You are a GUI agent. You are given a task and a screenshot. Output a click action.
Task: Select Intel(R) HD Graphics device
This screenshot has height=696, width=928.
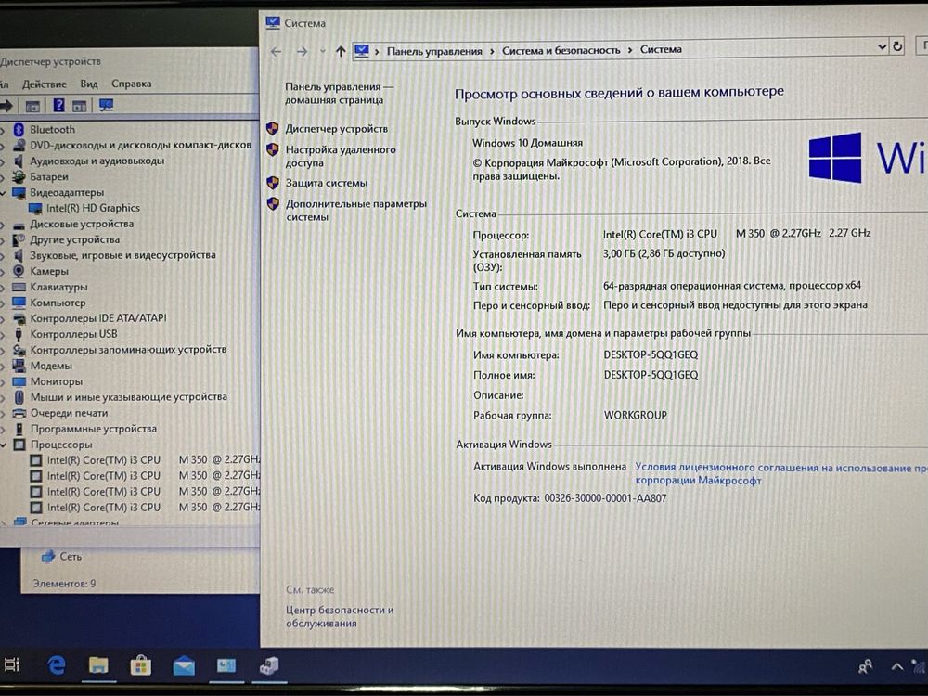click(93, 208)
